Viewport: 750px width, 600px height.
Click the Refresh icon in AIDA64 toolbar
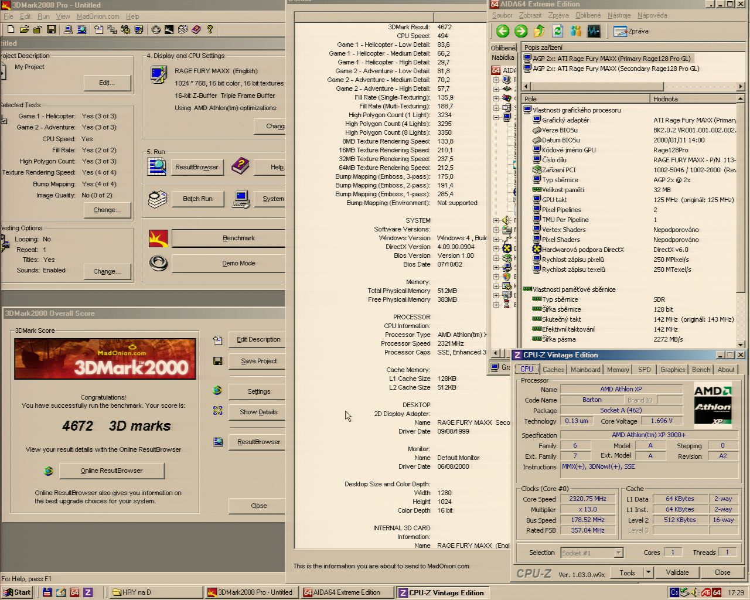[557, 31]
